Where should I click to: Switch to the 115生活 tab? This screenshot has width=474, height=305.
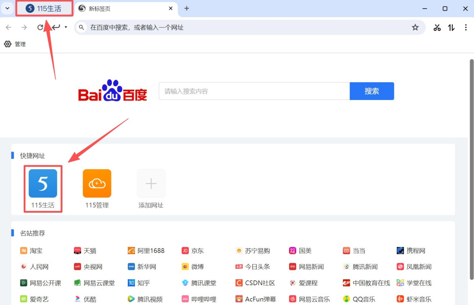click(x=44, y=8)
